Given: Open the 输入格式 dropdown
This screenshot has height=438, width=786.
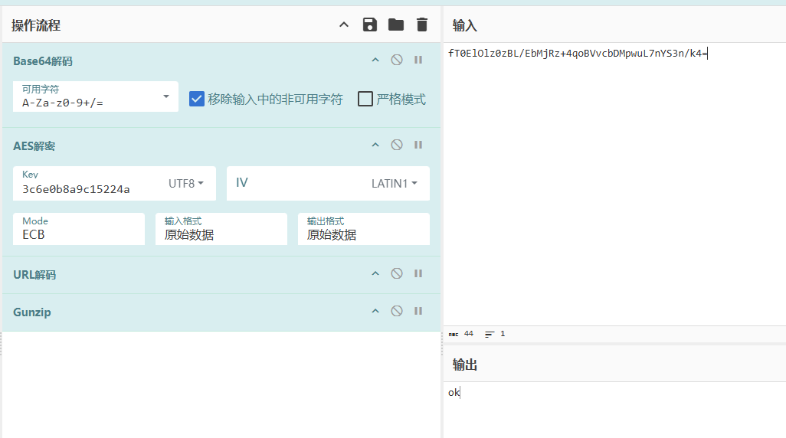Looking at the screenshot, I should (221, 229).
